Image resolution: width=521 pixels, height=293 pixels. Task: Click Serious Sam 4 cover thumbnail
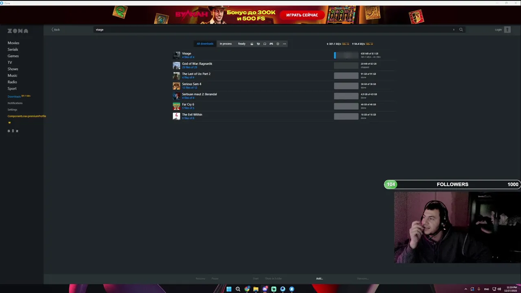pyautogui.click(x=176, y=86)
